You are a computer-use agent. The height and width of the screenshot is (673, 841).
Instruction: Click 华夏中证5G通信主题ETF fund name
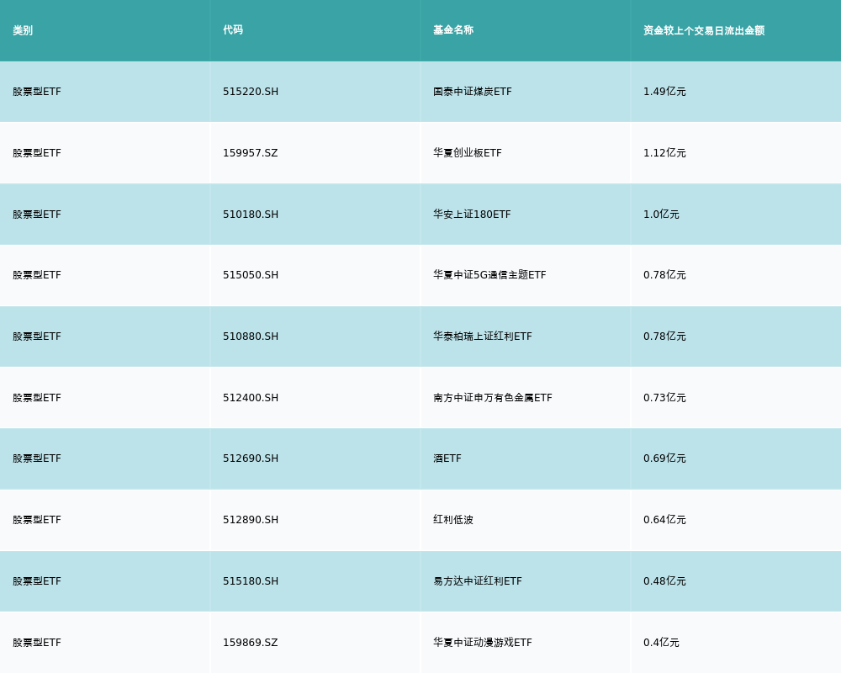point(489,275)
